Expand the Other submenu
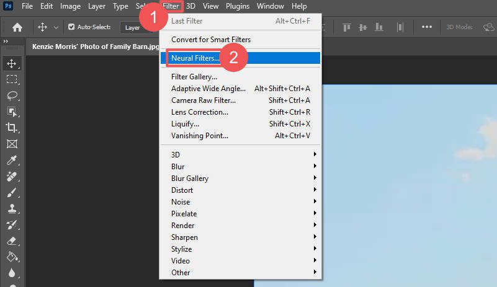This screenshot has width=497, height=287. [x=240, y=272]
